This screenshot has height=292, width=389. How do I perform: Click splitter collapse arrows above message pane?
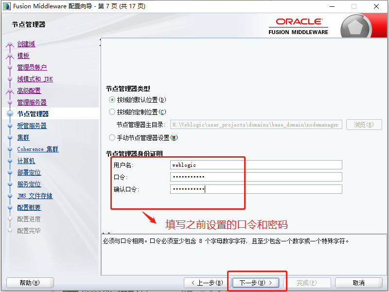(106, 233)
